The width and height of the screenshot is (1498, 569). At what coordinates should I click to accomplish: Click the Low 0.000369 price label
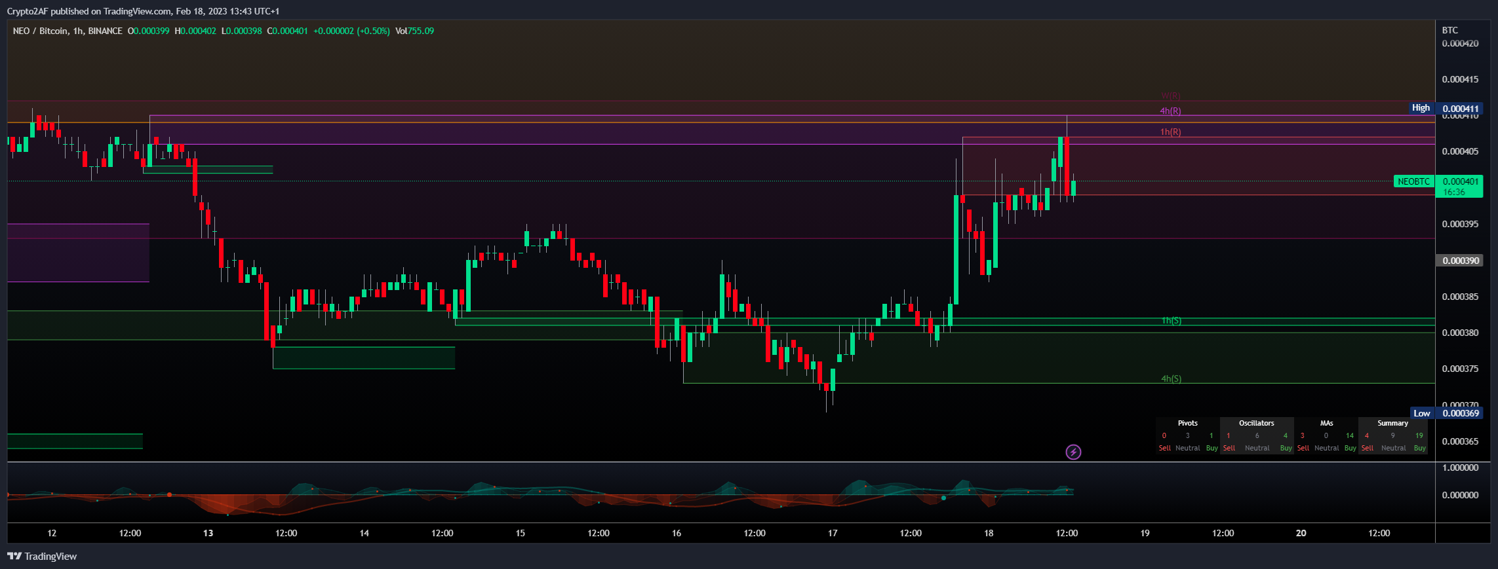1446,413
